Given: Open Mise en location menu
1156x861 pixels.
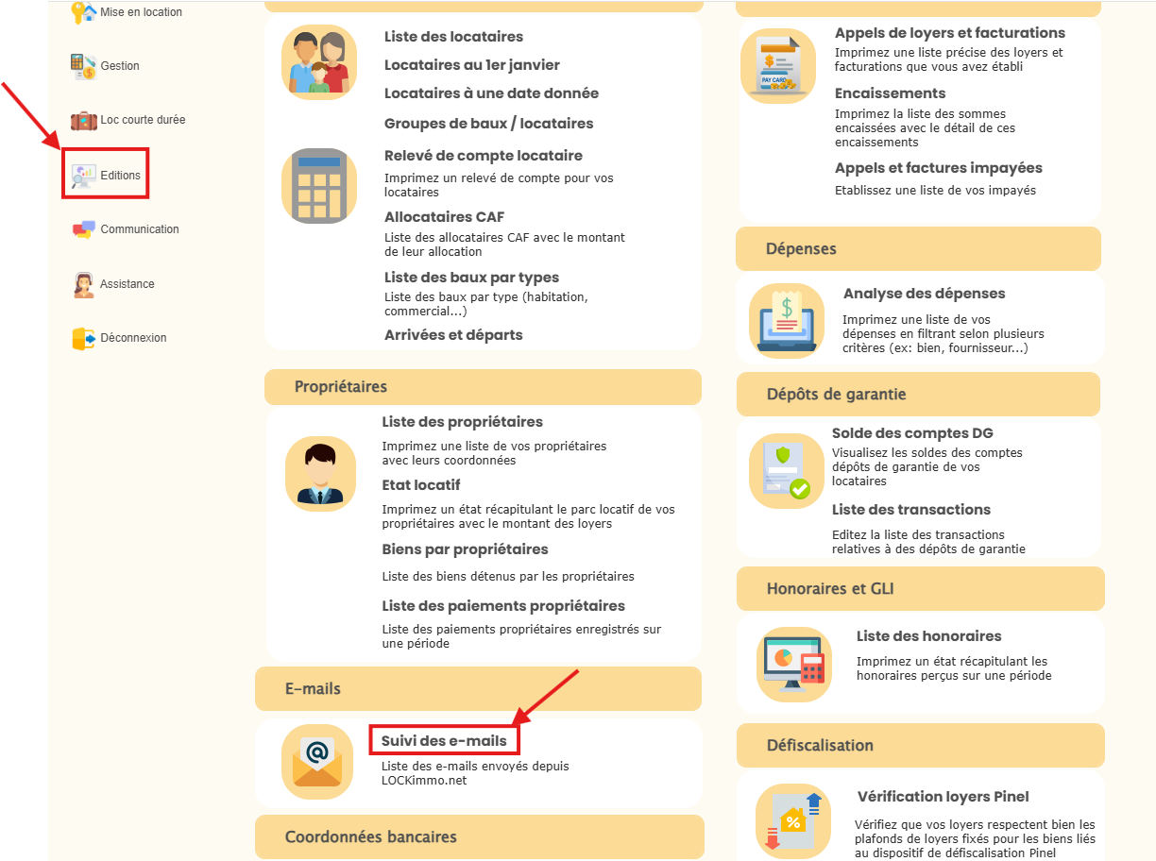Looking at the screenshot, I should 141,12.
